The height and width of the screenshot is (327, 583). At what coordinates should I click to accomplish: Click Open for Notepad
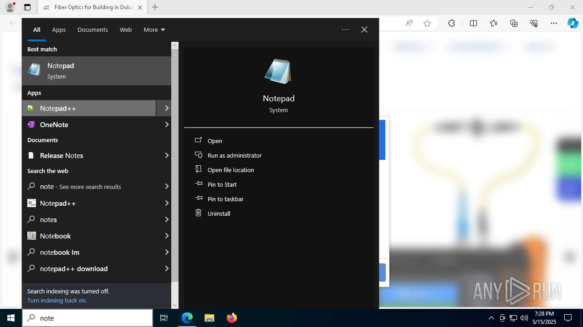215,141
